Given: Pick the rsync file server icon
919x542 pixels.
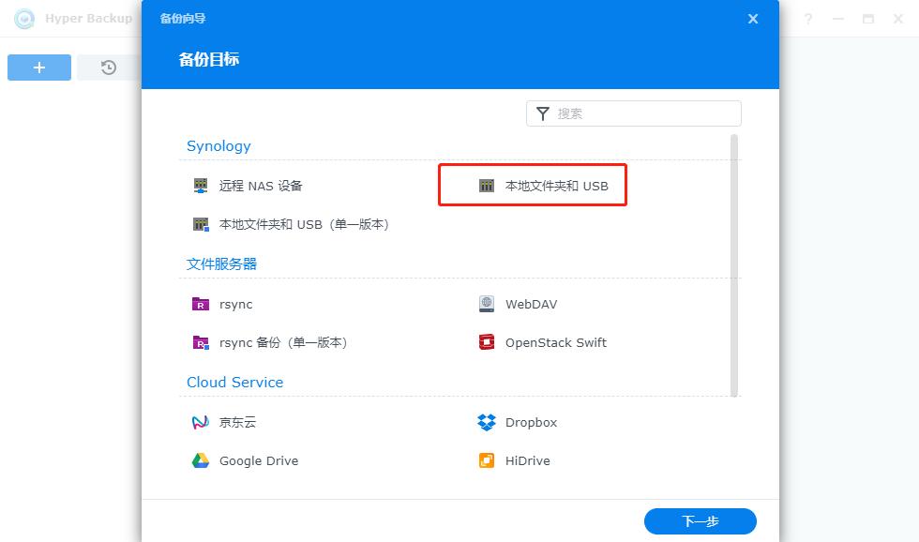Looking at the screenshot, I should [x=200, y=304].
